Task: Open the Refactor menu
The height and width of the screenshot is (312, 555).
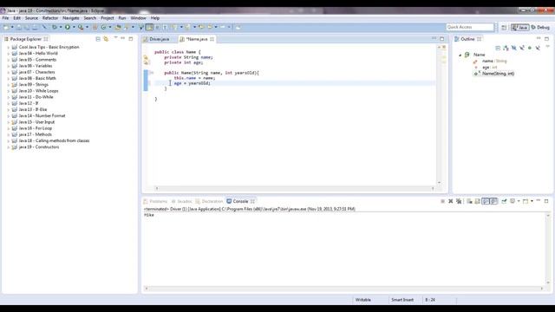Action: 50,18
